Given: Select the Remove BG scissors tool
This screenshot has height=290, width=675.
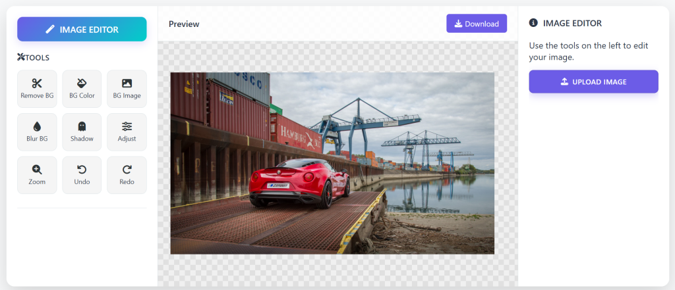Looking at the screenshot, I should [x=37, y=89].
